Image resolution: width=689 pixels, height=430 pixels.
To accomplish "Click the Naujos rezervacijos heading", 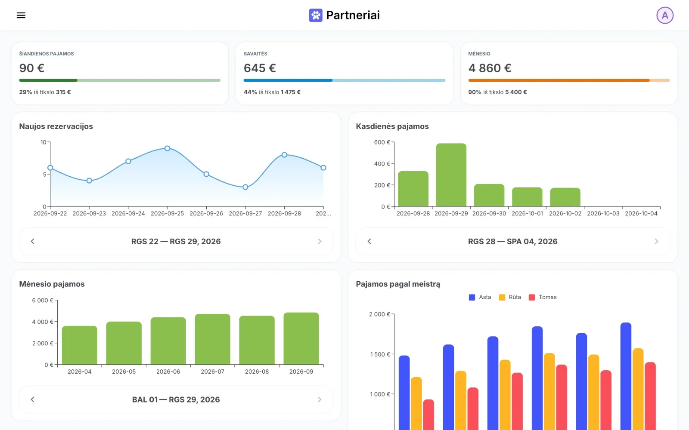I will (56, 126).
